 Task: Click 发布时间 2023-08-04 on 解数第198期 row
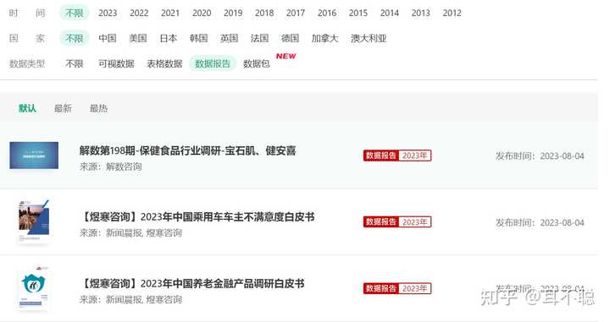[540, 156]
